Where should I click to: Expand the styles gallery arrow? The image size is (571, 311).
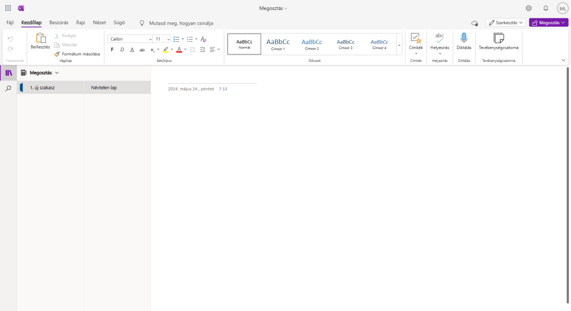(399, 45)
